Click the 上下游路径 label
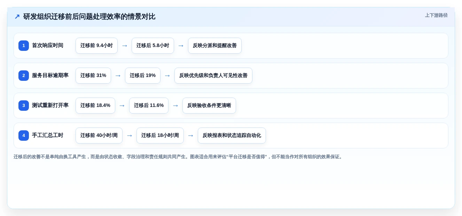This screenshot has width=462, height=216. (436, 15)
